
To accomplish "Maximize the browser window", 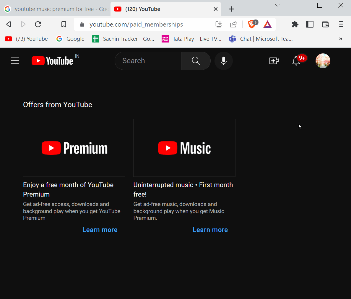I will pyautogui.click(x=320, y=5).
